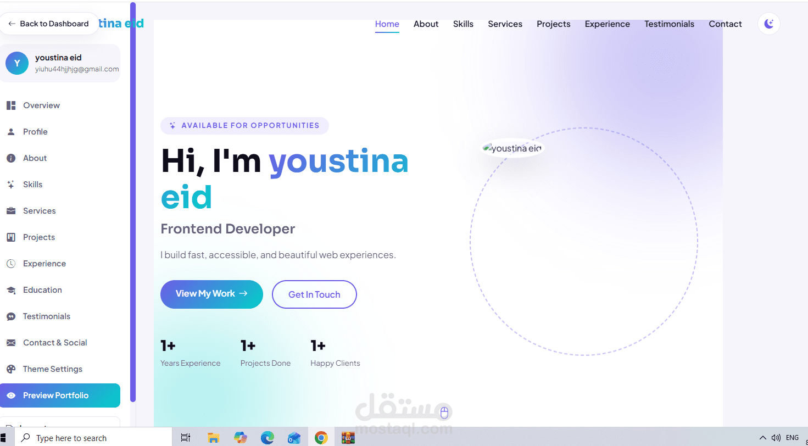Open Contact & Social in the sidebar
The height and width of the screenshot is (446, 808).
[60, 343]
